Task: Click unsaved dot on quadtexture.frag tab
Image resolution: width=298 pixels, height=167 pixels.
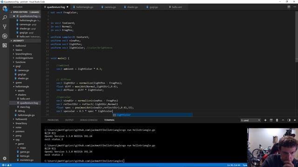Action: coord(67,7)
